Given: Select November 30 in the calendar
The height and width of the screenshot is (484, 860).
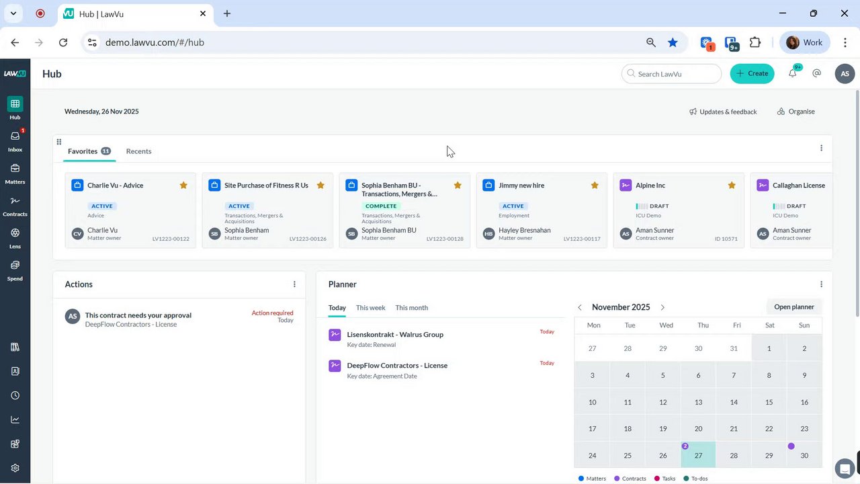Looking at the screenshot, I should (x=804, y=455).
